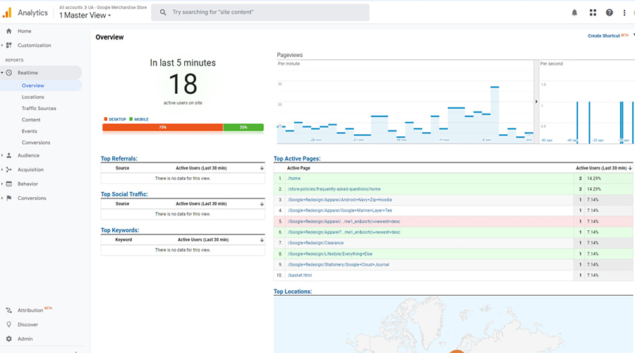Expand the Acquisition section
Screen dimensions: 635x353
coord(2,169)
